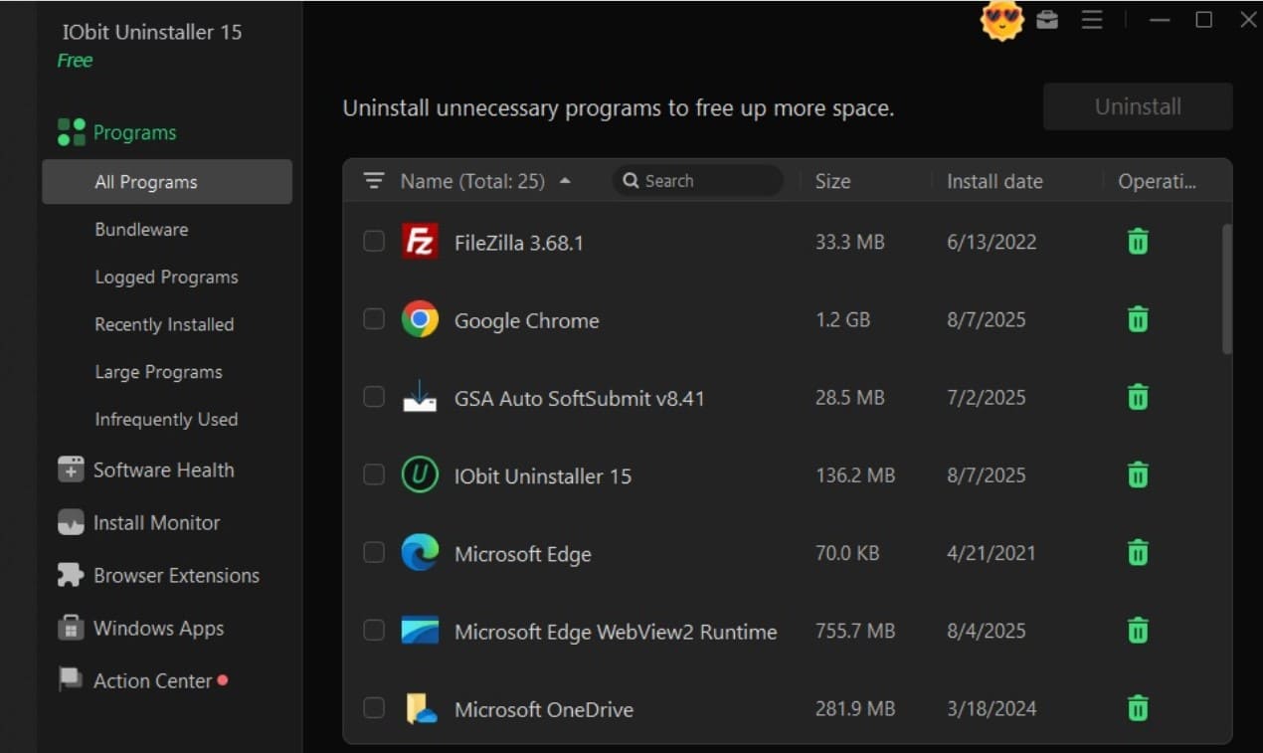Open Browser Extensions in the sidebar
The width and height of the screenshot is (1263, 753).
click(175, 575)
